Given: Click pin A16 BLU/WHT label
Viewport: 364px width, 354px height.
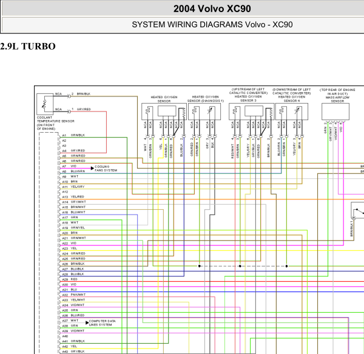Looking at the screenshot, I should (73, 212).
